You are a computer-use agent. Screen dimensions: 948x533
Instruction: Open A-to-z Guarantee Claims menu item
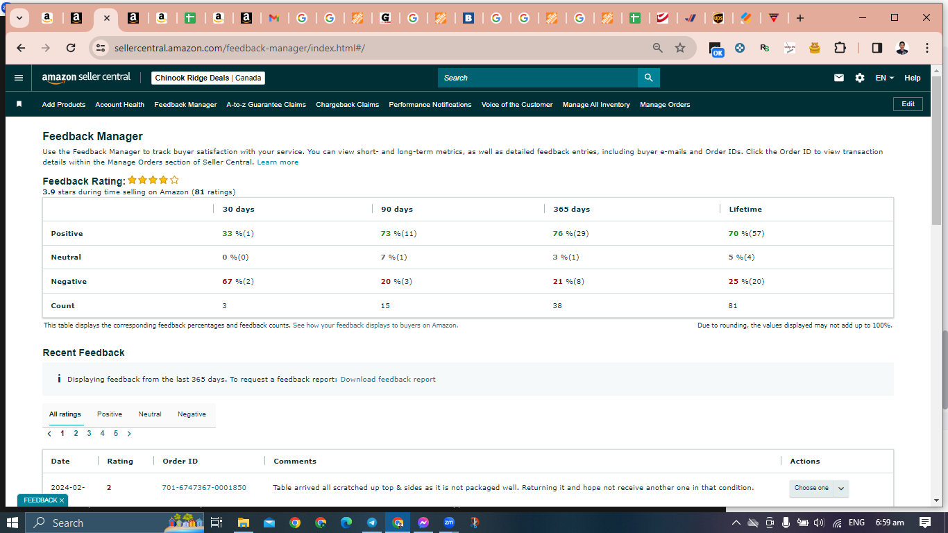pyautogui.click(x=266, y=105)
